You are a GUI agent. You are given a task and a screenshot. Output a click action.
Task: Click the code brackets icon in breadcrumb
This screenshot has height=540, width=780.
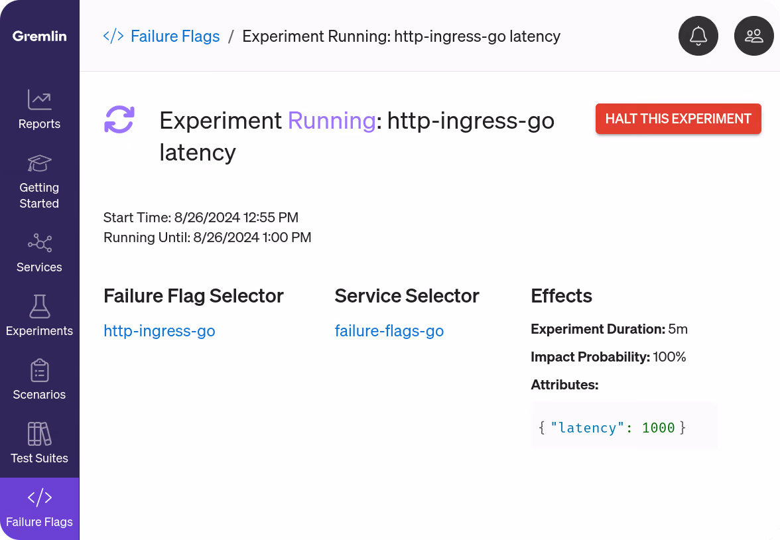(113, 36)
